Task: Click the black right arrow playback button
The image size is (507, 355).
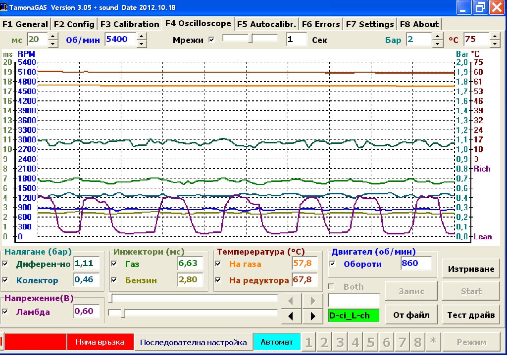Action: coord(312,315)
